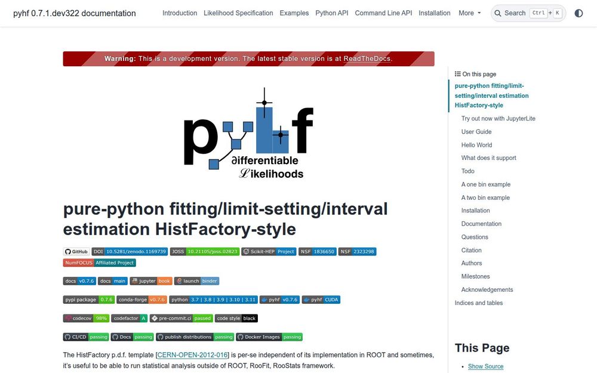Open the conda-forge v0.7.6 badge
The width and height of the screenshot is (597, 373).
click(142, 299)
